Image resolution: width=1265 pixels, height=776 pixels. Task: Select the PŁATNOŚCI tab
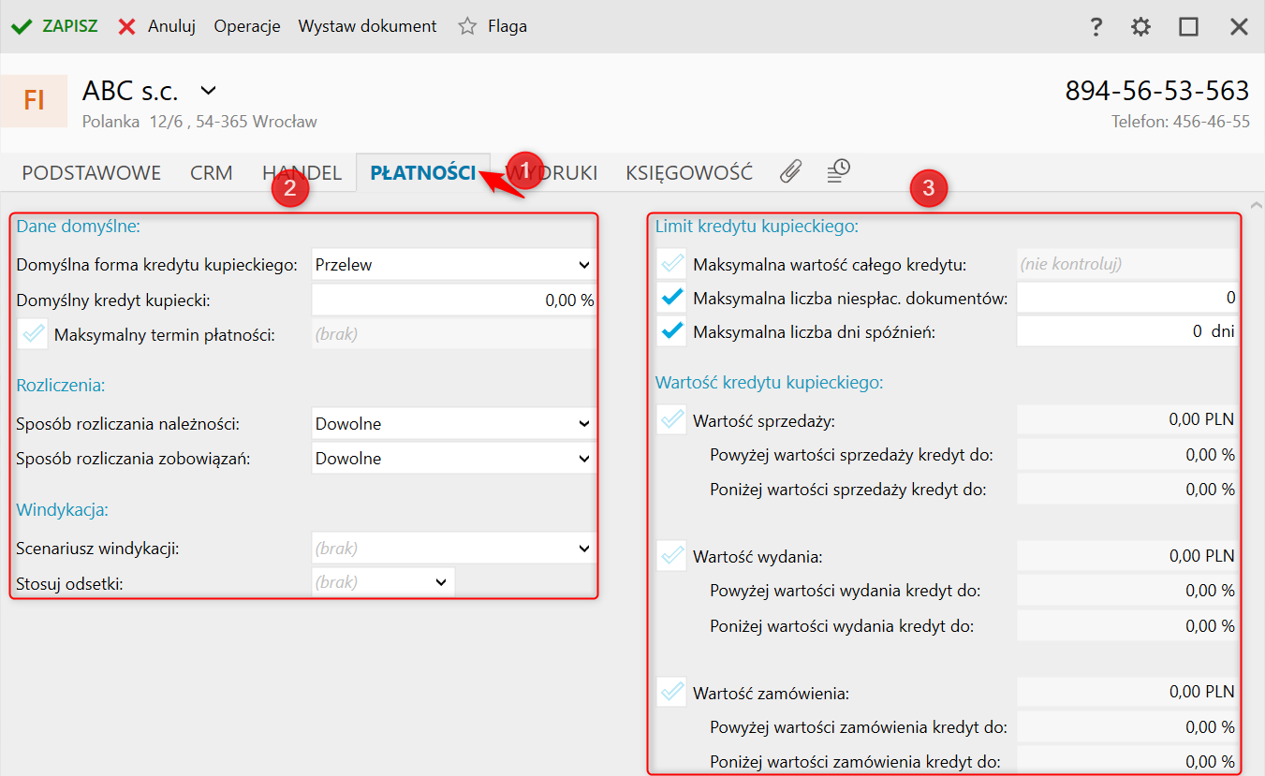[x=423, y=173]
